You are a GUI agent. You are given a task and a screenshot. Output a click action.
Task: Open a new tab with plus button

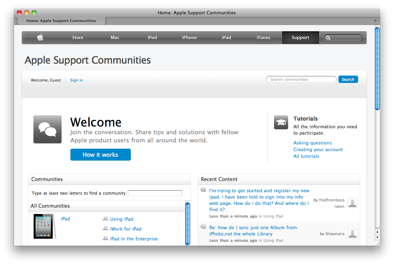tap(375, 21)
